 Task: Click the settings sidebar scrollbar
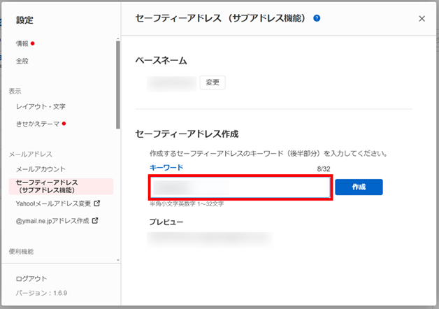117,84
